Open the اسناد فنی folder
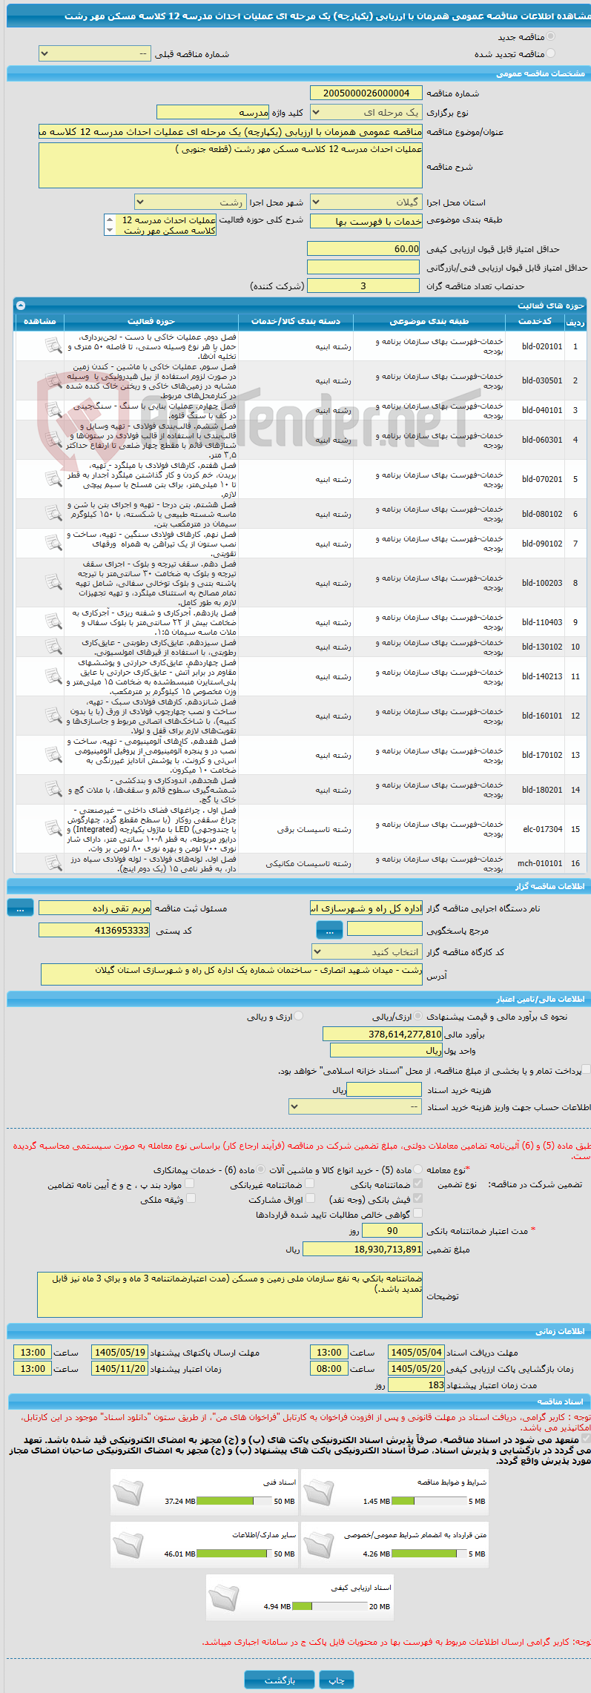 [x=128, y=1493]
